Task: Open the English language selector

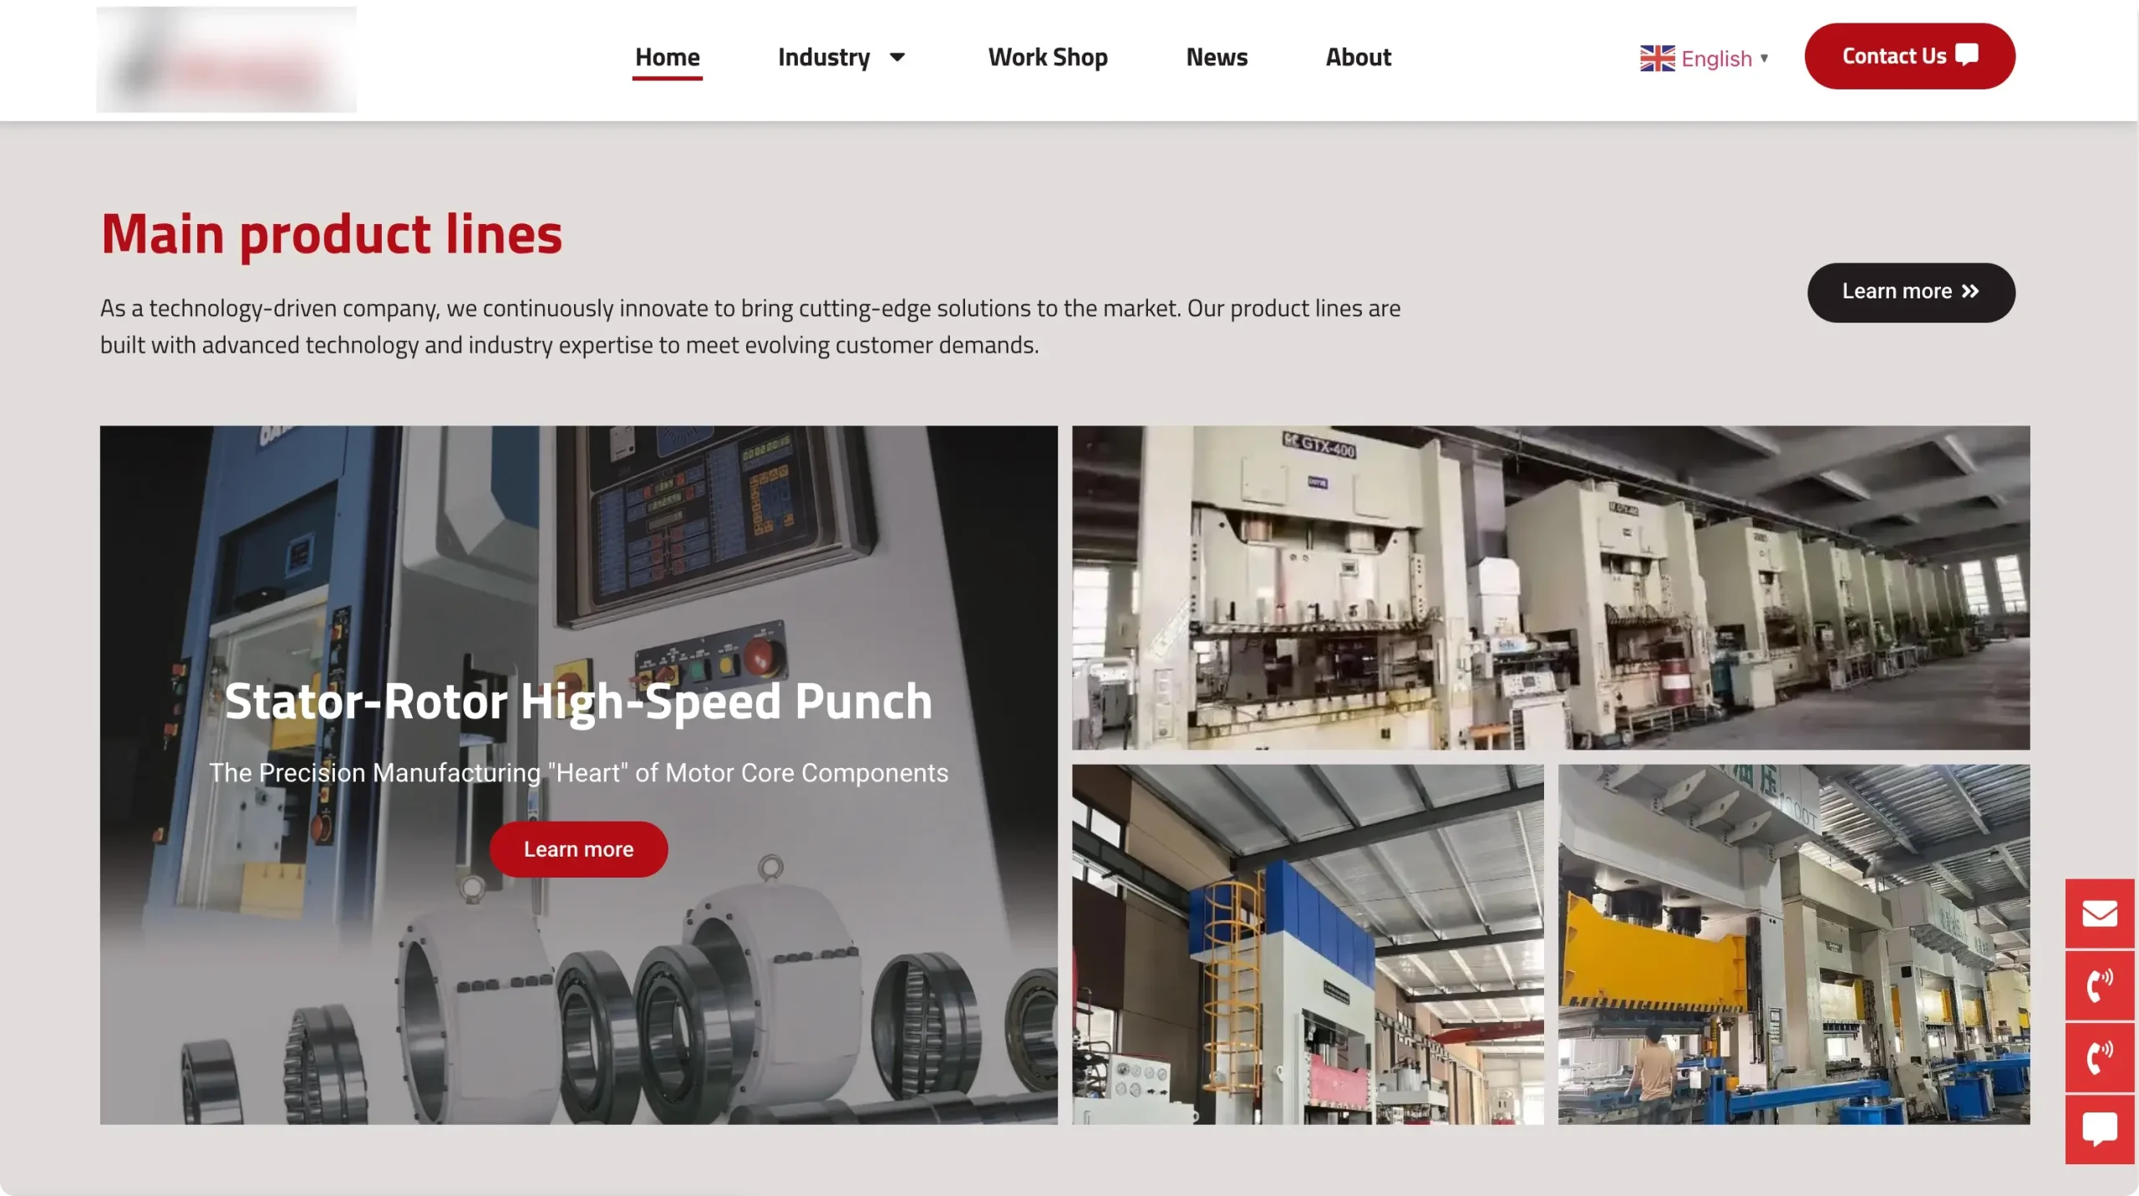Action: pos(1716,59)
